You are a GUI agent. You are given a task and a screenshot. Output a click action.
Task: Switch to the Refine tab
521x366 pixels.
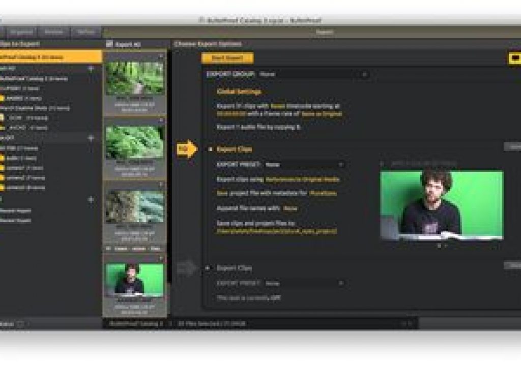tap(85, 32)
